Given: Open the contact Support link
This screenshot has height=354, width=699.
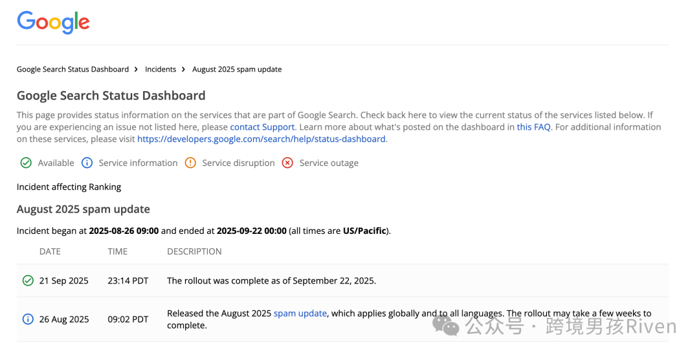Looking at the screenshot, I should pyautogui.click(x=262, y=127).
